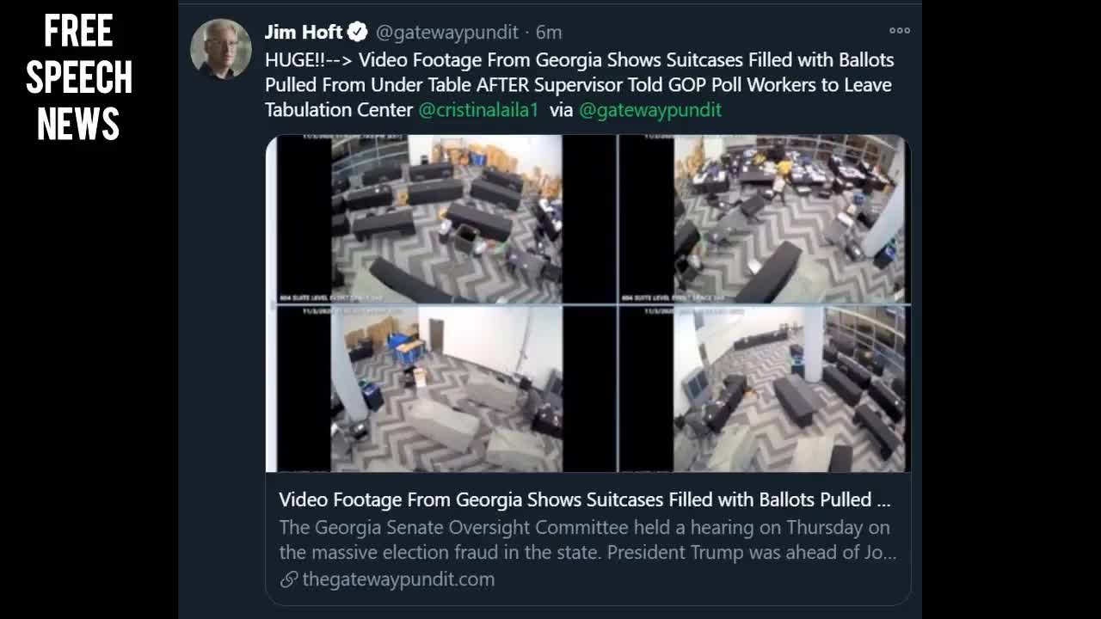Click the chain link icon before thegatewaypundit.com

click(x=289, y=579)
